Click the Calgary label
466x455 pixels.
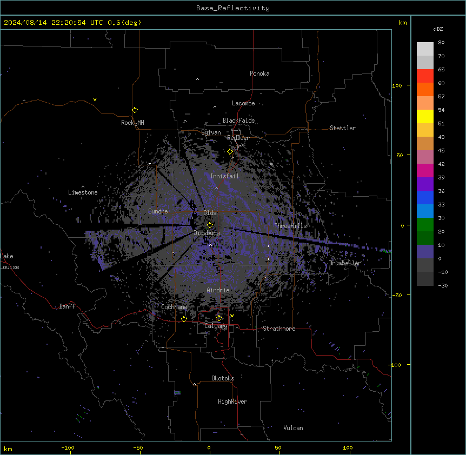(216, 326)
